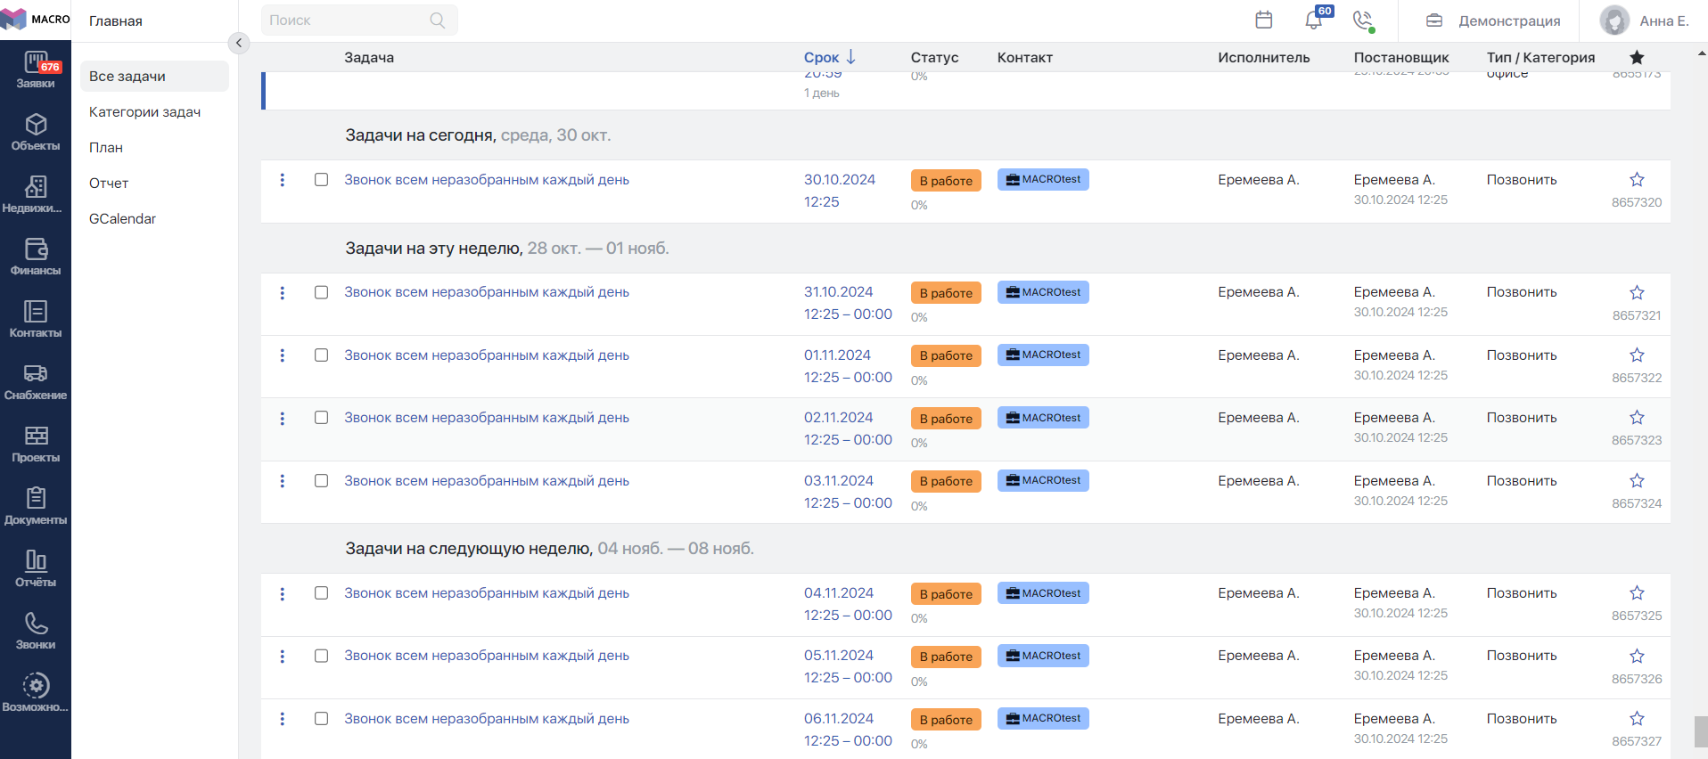Collapse the left submenu panel arrow
1708x759 pixels.
pyautogui.click(x=239, y=43)
